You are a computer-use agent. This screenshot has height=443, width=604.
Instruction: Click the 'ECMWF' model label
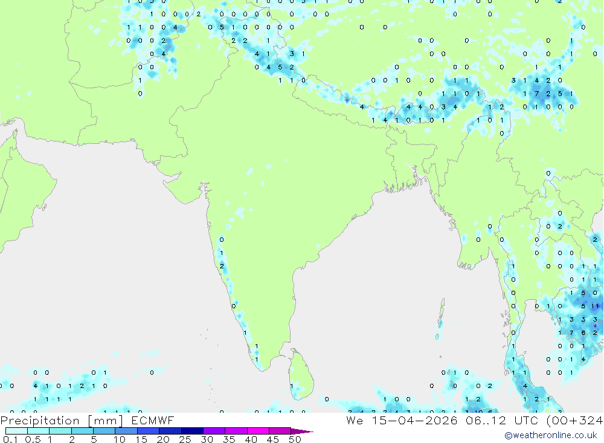point(153,421)
